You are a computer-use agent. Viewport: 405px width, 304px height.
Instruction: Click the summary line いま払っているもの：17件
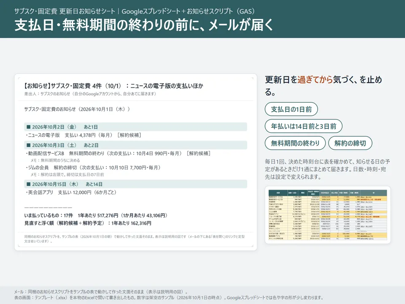point(96,215)
